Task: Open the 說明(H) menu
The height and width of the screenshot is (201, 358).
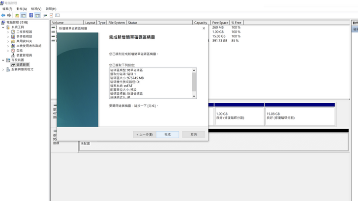Action: 51,9
